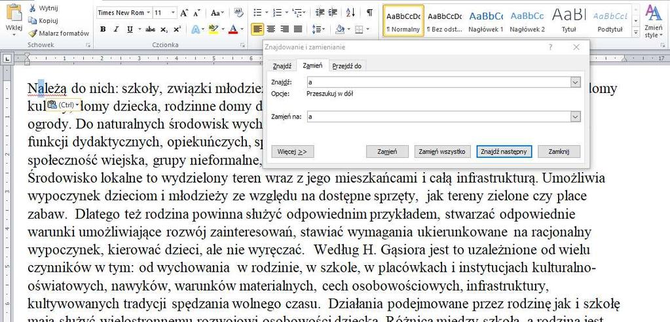
Task: Open the font color dropdown arrow
Action: tap(242, 29)
